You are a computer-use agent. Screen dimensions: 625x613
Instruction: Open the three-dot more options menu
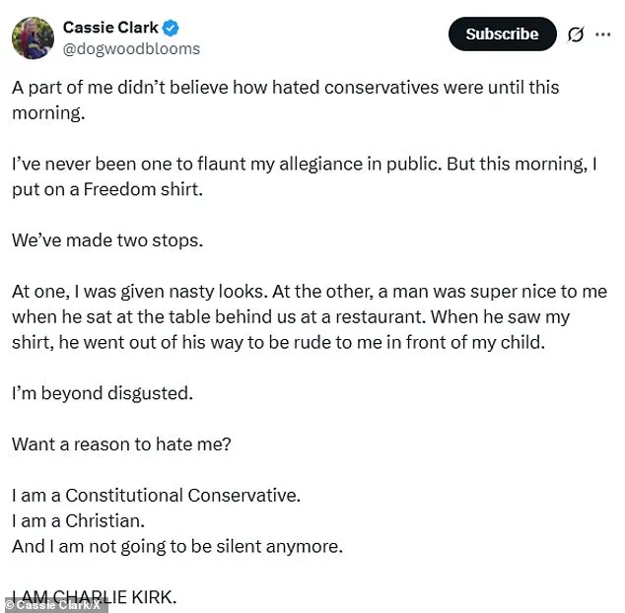click(x=603, y=34)
